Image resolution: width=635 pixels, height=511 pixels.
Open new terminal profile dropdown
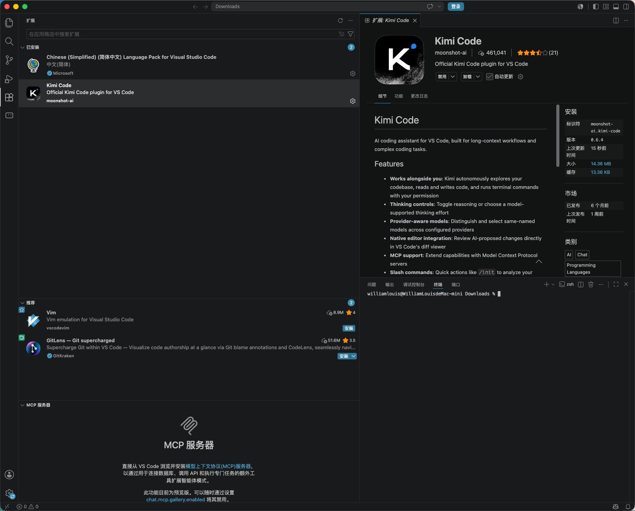tap(553, 285)
